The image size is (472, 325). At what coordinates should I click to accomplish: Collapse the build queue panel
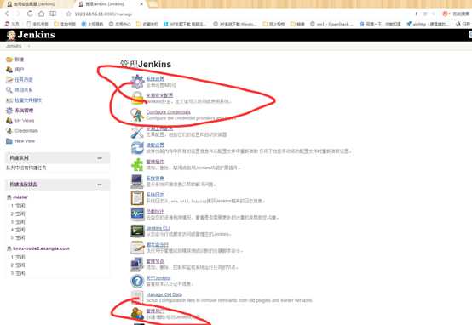click(x=100, y=158)
